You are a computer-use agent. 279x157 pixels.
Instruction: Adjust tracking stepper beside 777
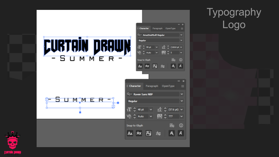165,116
